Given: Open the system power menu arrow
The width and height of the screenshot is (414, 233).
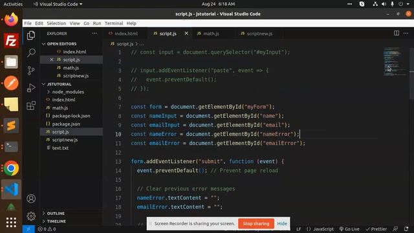Looking at the screenshot, I should 408,4.
